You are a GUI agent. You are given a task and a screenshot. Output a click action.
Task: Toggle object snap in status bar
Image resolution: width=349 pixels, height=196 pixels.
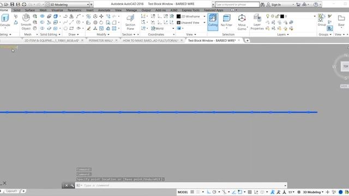pos(240,192)
